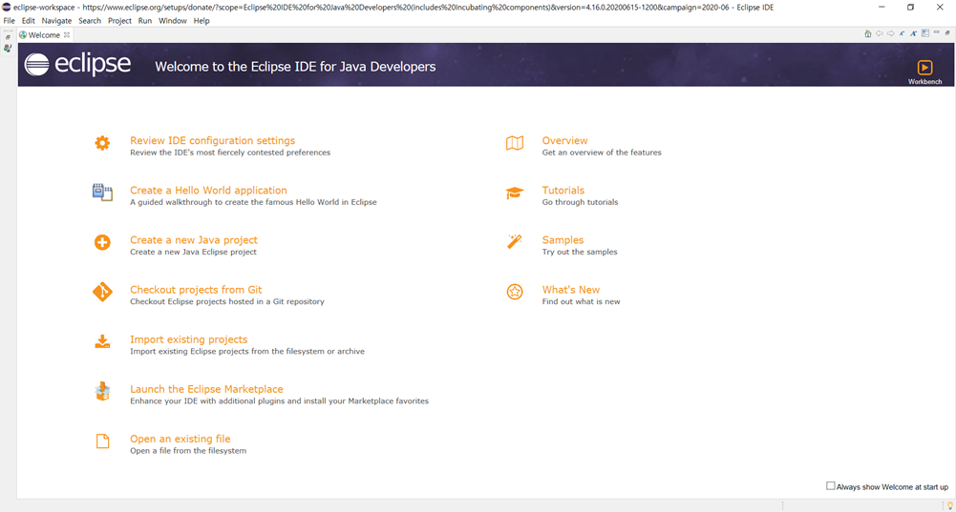Click the Import existing projects download icon
The height and width of the screenshot is (512, 956).
pyautogui.click(x=102, y=341)
